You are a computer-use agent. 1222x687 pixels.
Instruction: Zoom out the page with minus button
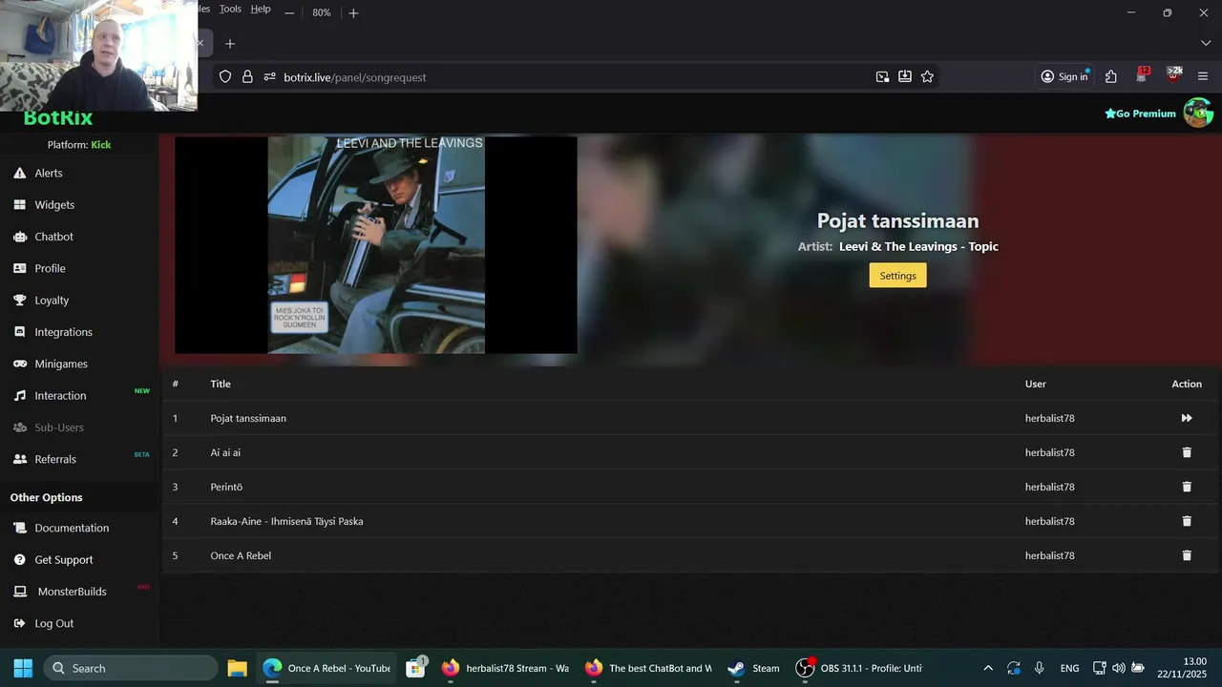click(289, 12)
